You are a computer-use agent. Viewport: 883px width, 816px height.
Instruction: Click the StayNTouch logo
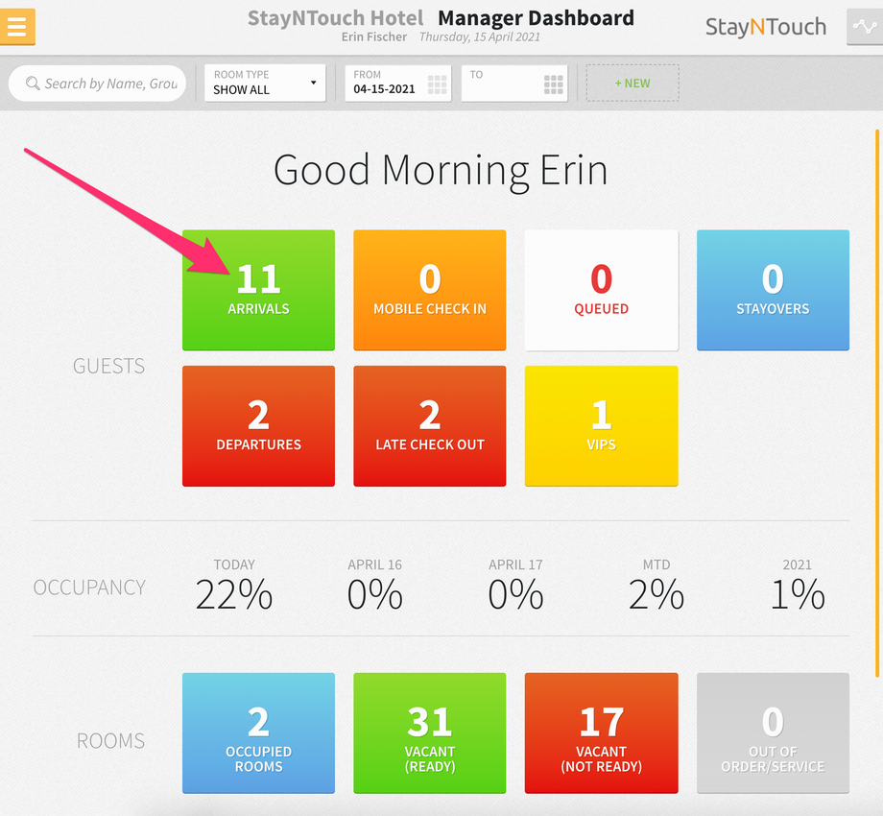pyautogui.click(x=766, y=27)
